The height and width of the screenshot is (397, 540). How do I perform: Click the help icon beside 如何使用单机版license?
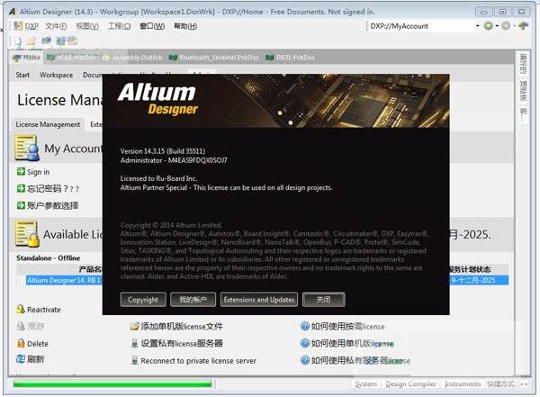coord(305,343)
